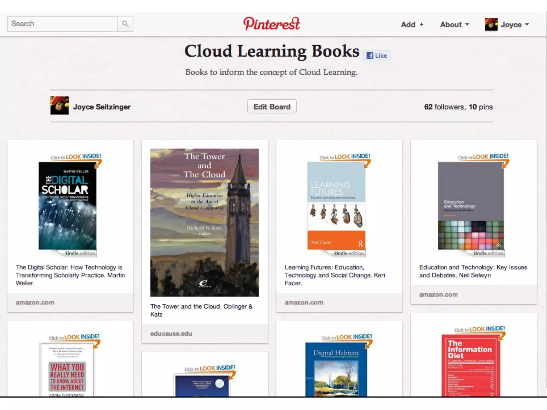Click Joyce Seitzinger's profile picture
The width and height of the screenshot is (547, 410).
(59, 106)
